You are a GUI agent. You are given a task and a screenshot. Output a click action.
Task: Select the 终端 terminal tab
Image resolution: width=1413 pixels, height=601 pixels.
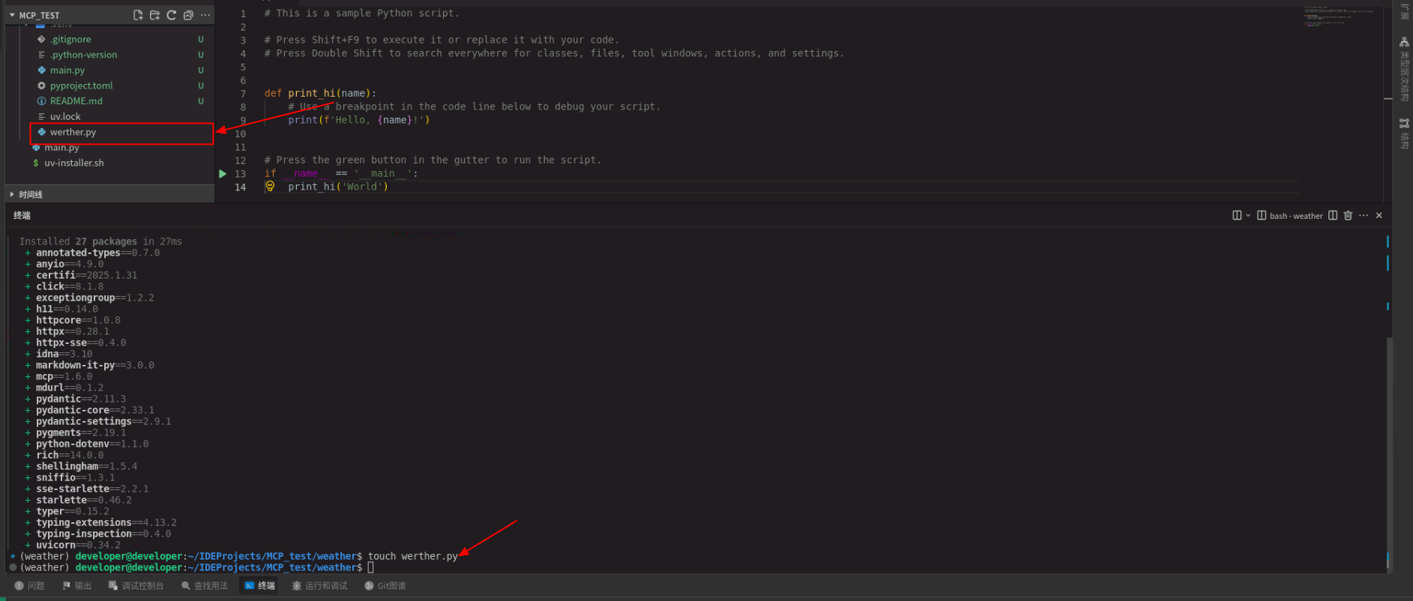pos(260,586)
